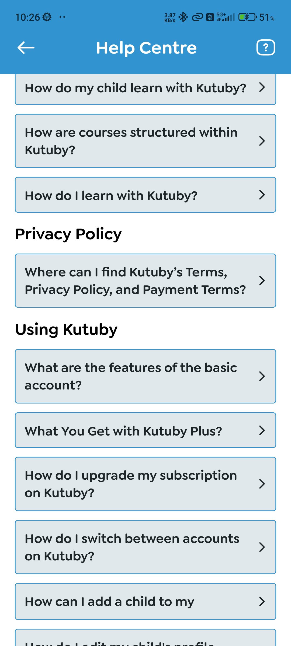Tap chevron beside Terms and Privacy question
291x646 pixels.
[x=262, y=280]
